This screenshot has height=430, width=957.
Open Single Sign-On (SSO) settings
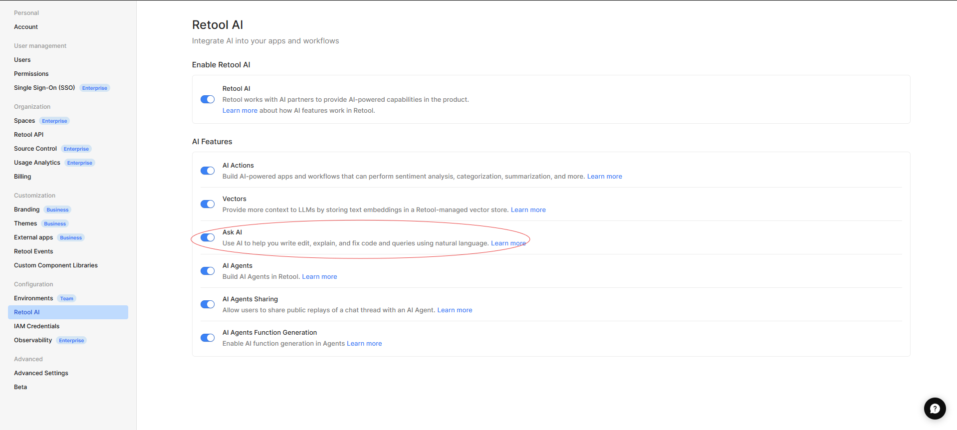[x=44, y=88]
